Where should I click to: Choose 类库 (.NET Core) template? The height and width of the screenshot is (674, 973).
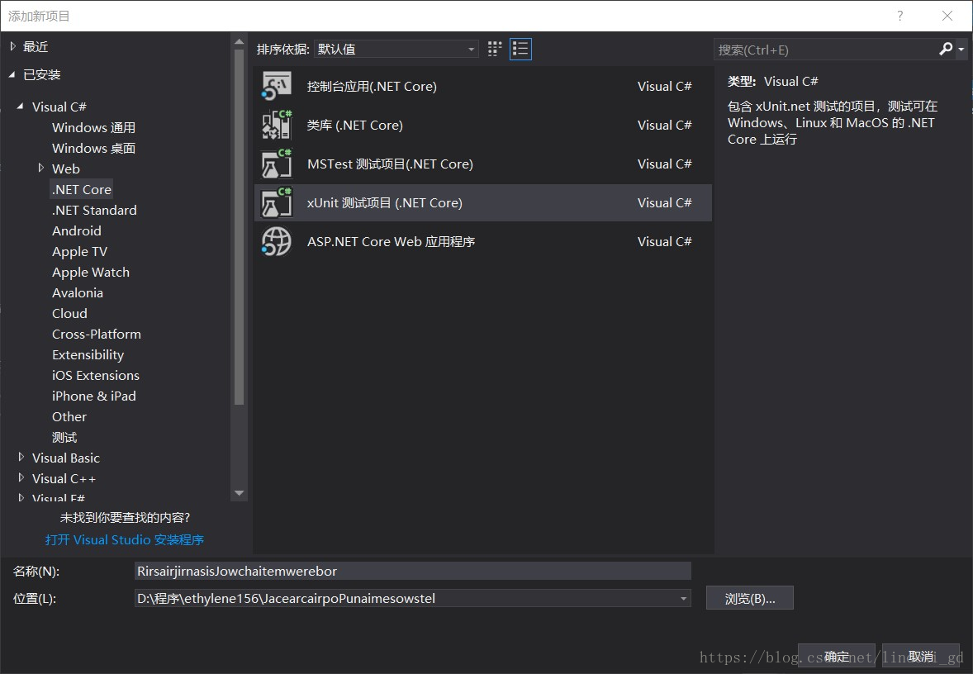click(482, 125)
